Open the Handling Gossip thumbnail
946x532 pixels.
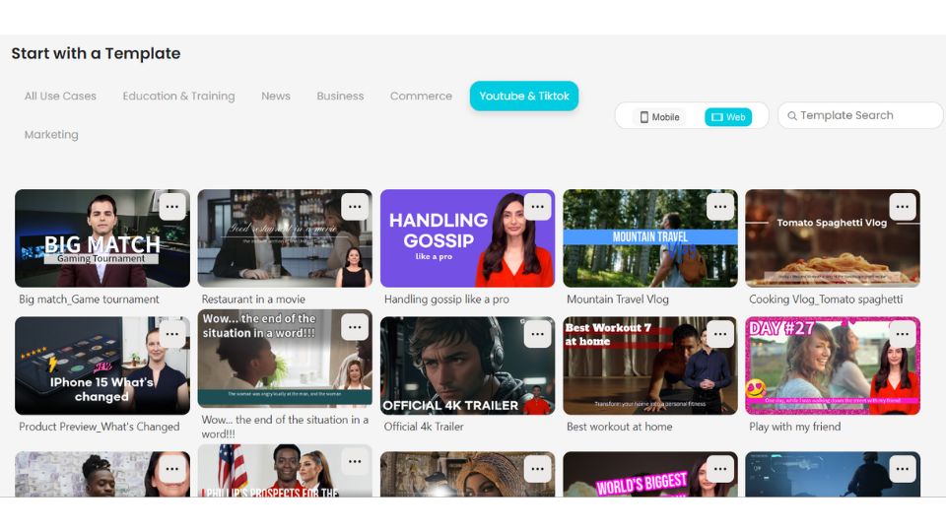pyautogui.click(x=467, y=238)
